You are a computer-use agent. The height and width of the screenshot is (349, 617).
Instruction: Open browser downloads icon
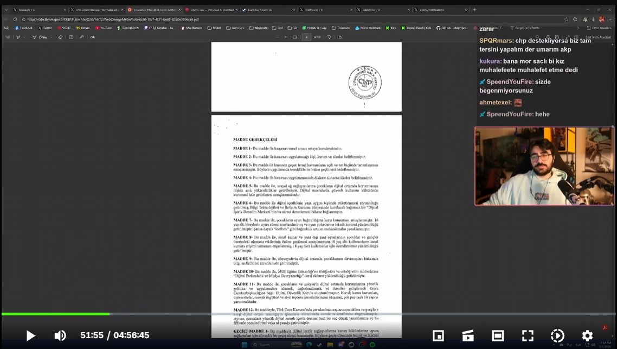pyautogui.click(x=593, y=19)
